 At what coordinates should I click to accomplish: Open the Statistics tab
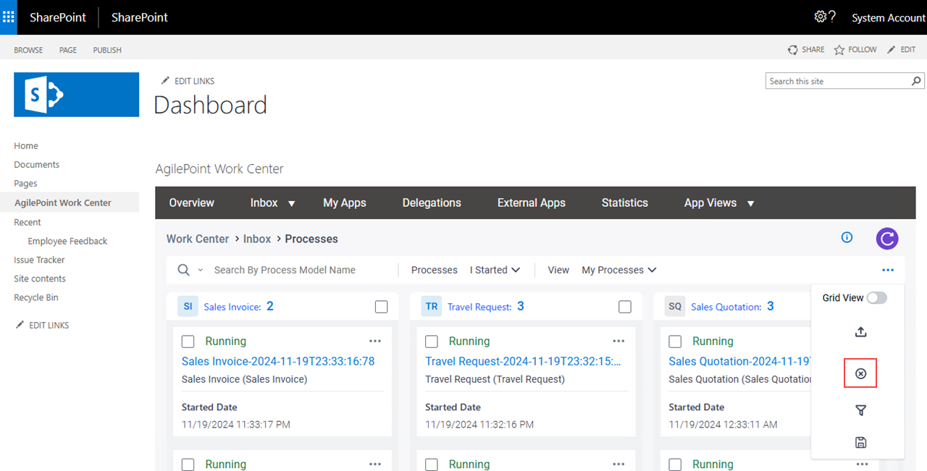coord(625,203)
